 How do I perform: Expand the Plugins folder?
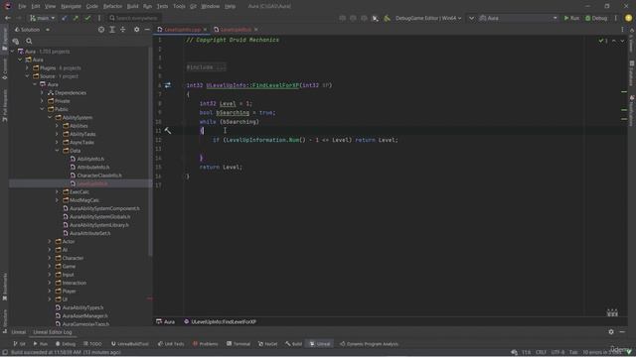(27, 68)
